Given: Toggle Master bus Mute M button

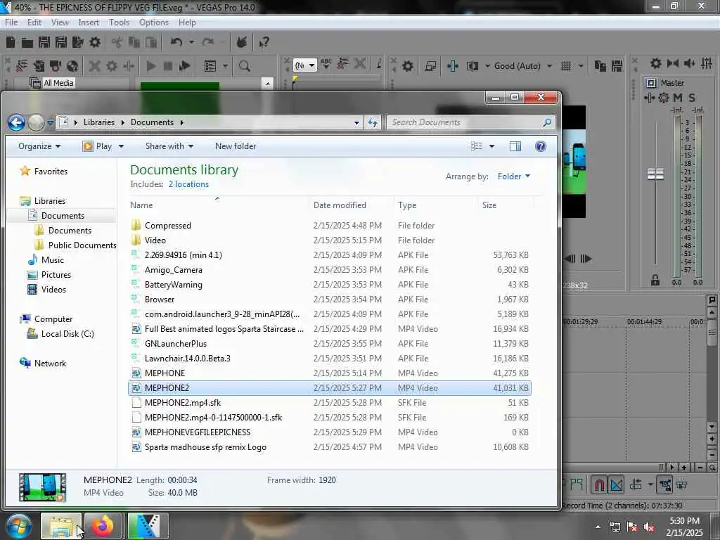Looking at the screenshot, I should tap(678, 97).
